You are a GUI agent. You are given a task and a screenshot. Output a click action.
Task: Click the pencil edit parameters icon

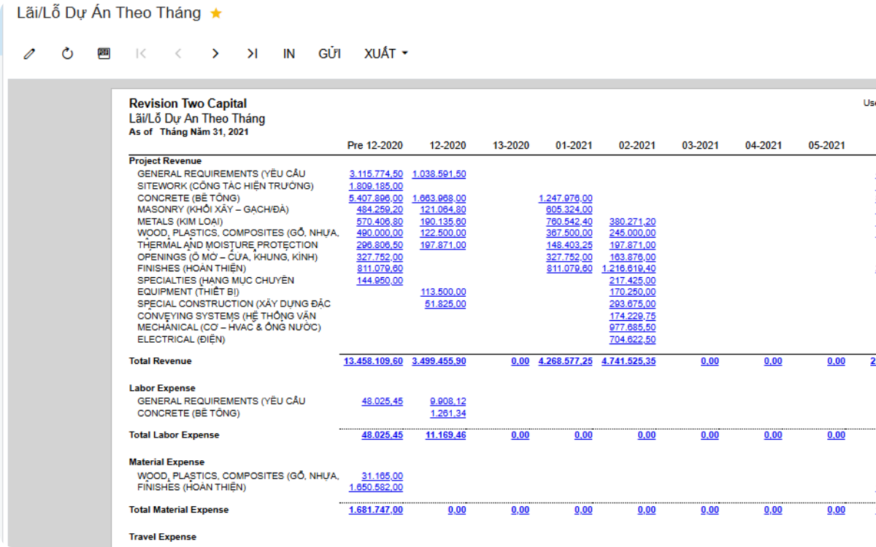[x=29, y=53]
